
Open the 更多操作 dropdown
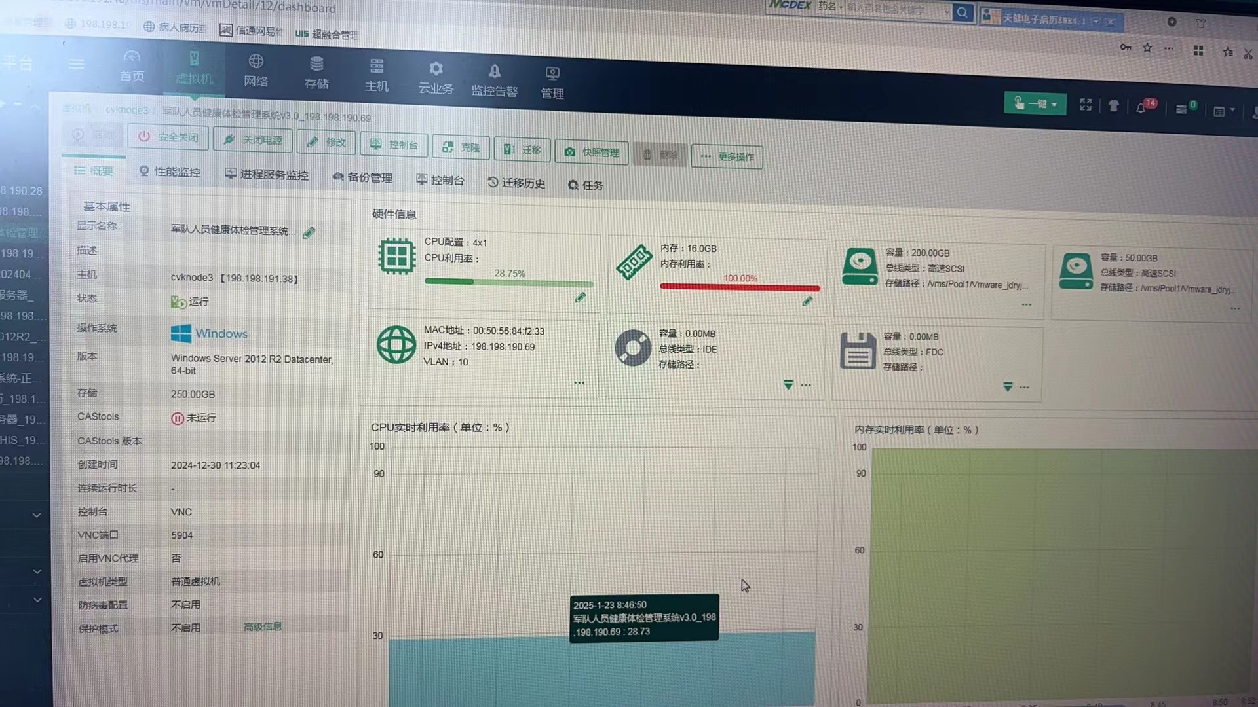727,156
